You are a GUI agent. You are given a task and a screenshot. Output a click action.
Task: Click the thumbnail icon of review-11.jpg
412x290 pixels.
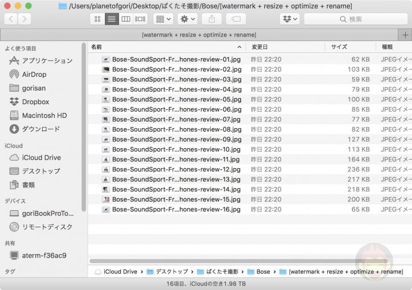(x=105, y=160)
